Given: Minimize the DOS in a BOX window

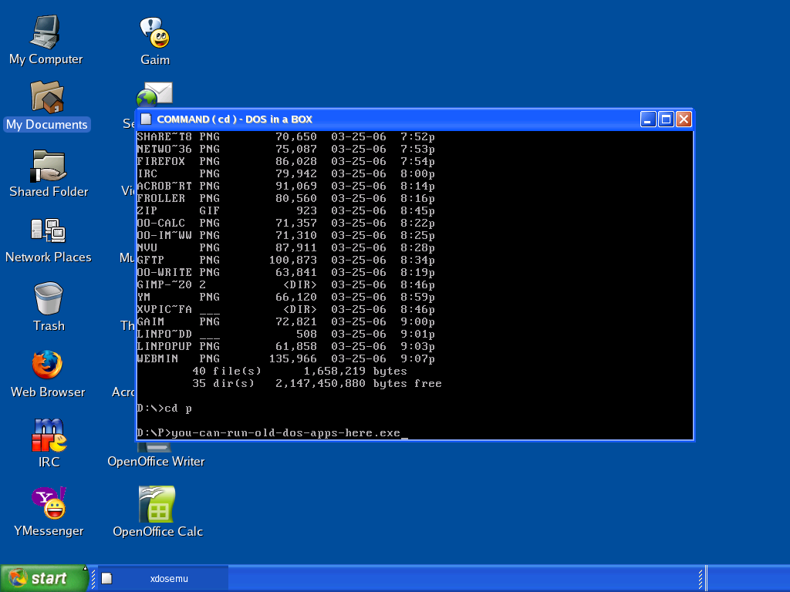Looking at the screenshot, I should (x=648, y=119).
